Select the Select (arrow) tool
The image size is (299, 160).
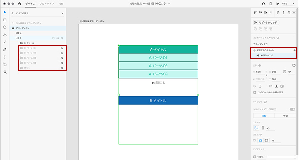pyautogui.click(x=5, y=12)
